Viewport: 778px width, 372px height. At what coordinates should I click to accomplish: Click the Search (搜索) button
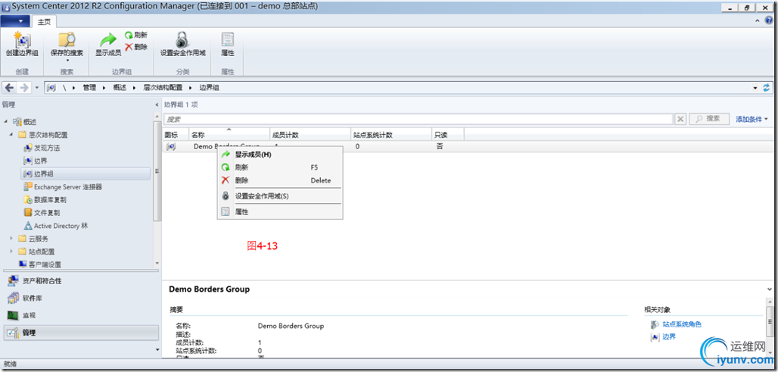pyautogui.click(x=709, y=119)
